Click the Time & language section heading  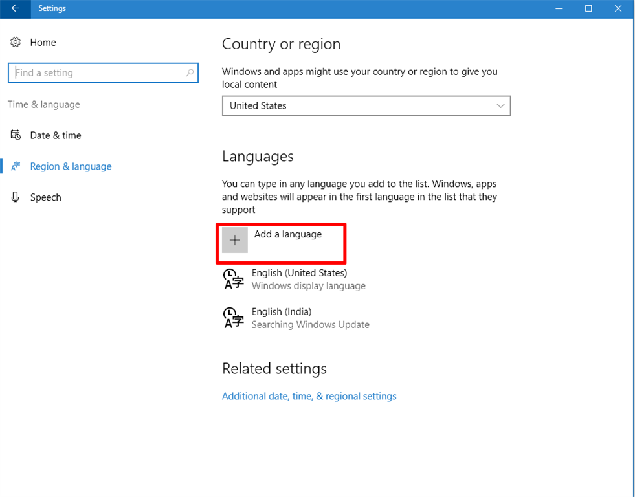pos(44,104)
